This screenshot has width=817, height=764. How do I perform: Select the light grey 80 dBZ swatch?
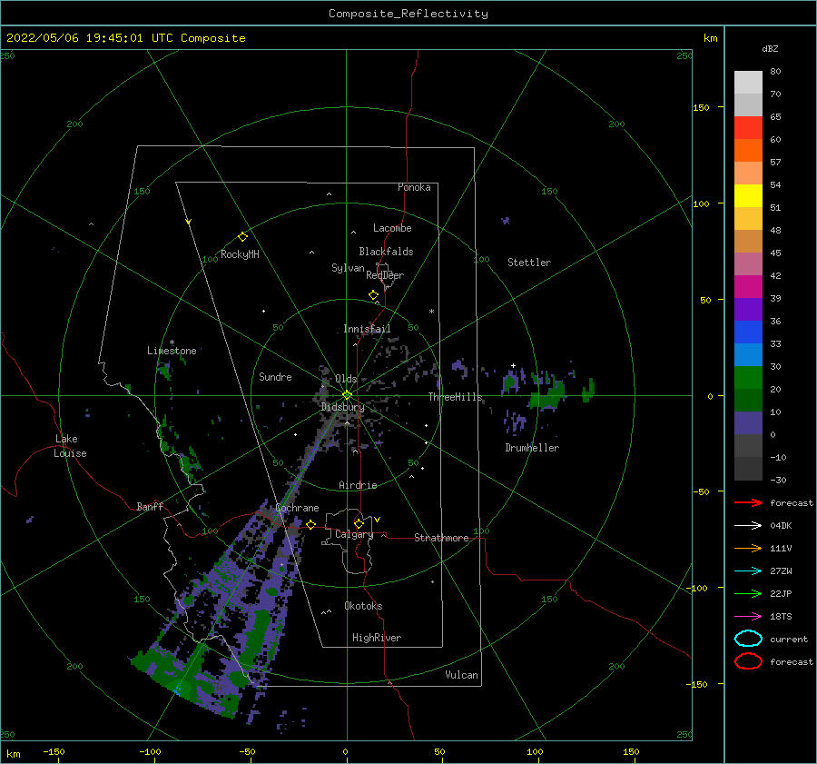point(748,82)
